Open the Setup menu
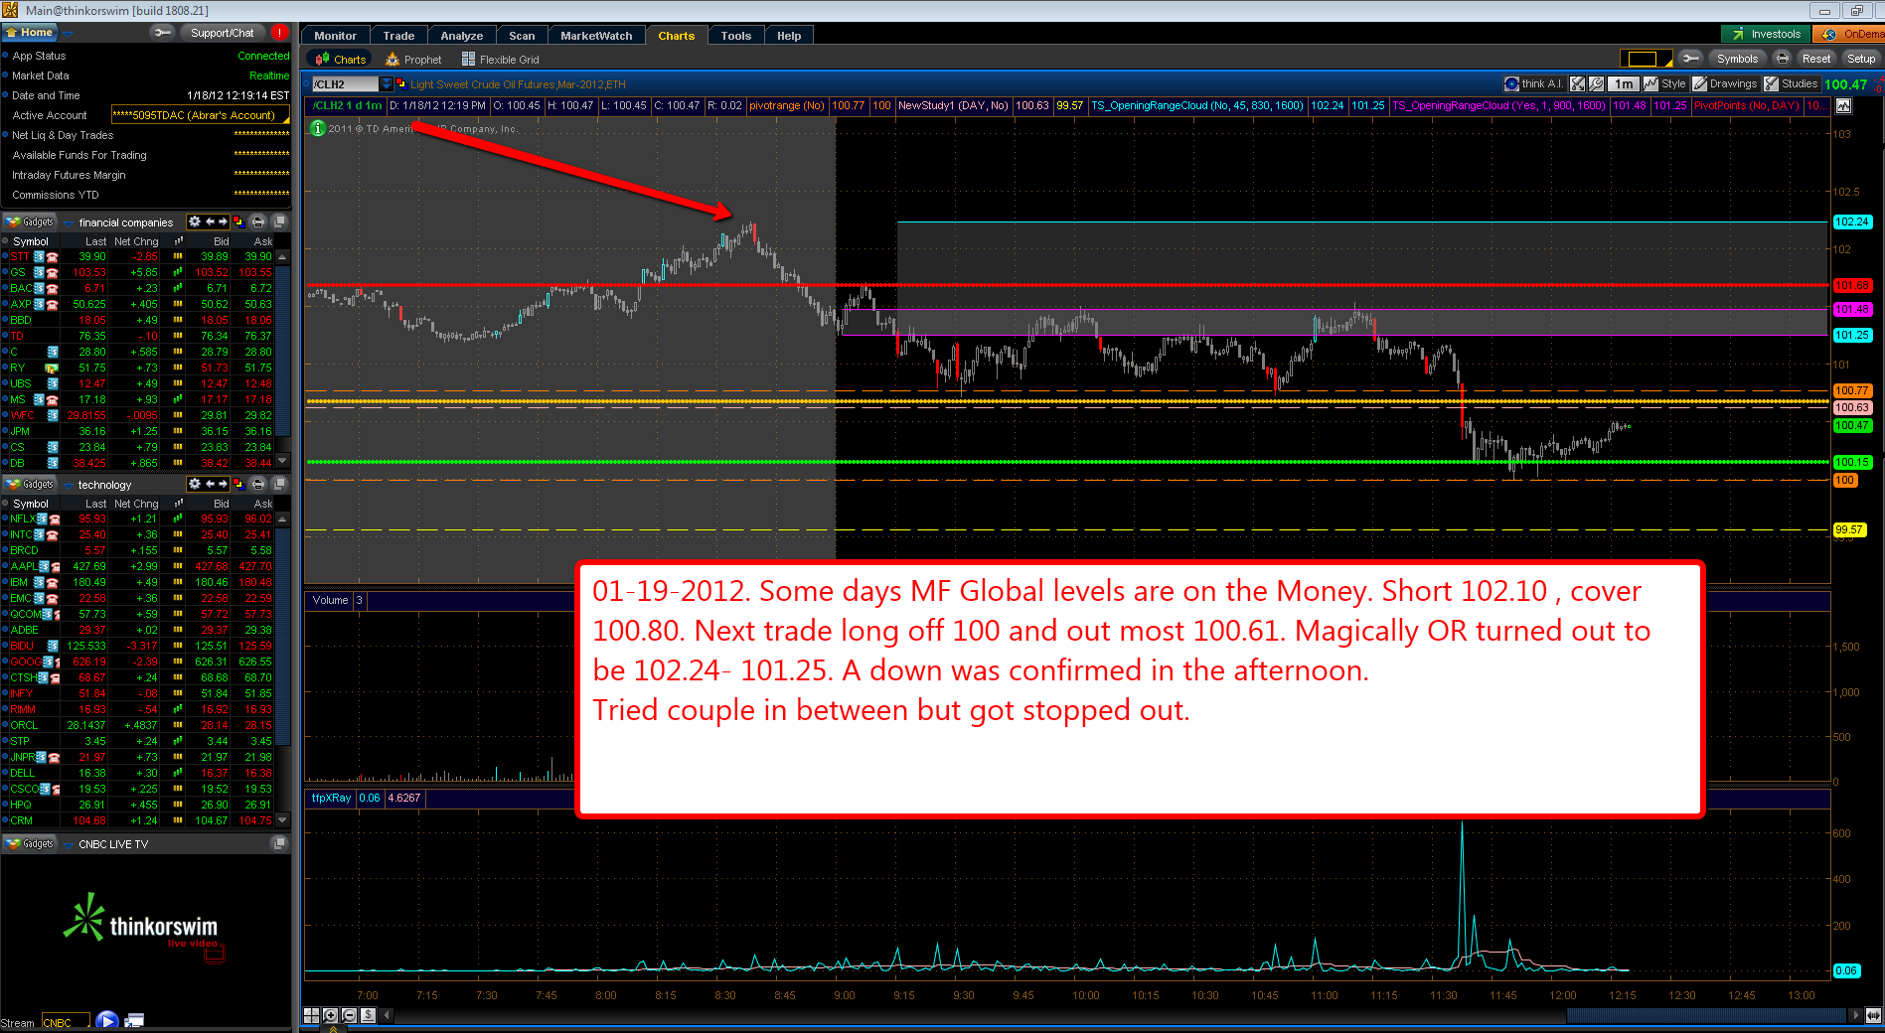Image resolution: width=1885 pixels, height=1033 pixels. 1860,59
